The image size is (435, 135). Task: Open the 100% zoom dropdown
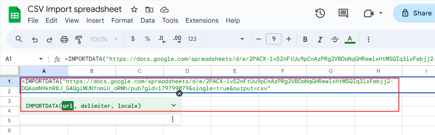pos(104,40)
